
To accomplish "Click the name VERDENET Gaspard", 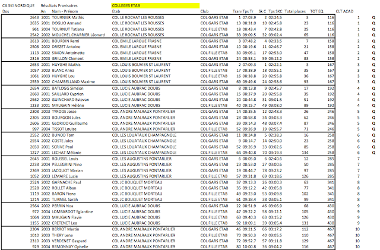I will pos(69,241).
